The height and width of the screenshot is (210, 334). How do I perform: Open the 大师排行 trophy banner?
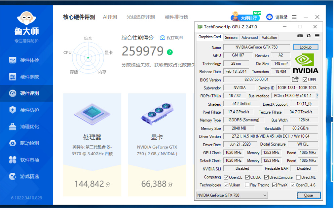(246, 17)
